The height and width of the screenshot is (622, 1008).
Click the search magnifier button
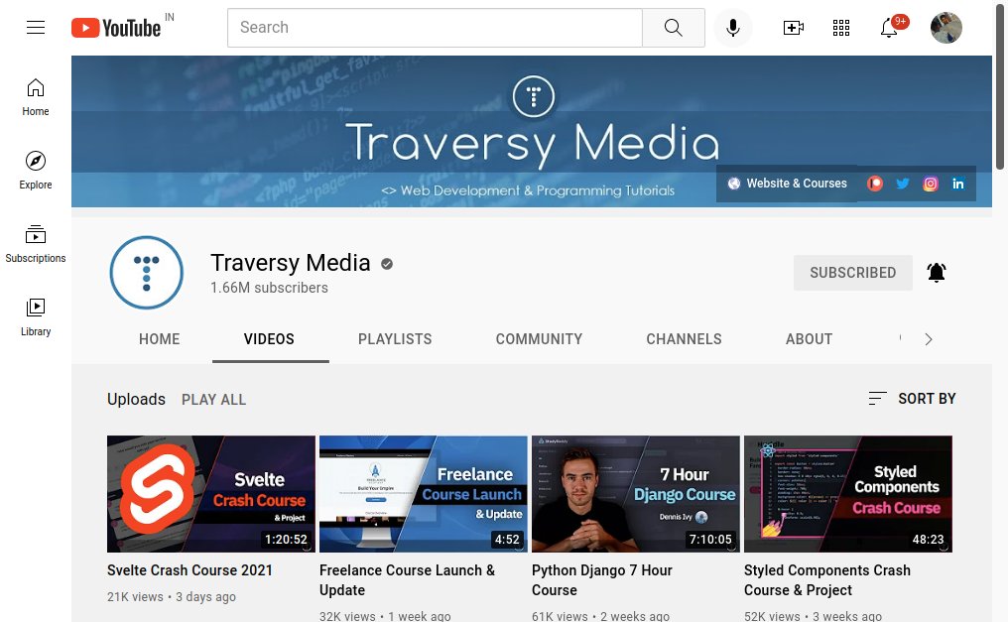click(673, 28)
